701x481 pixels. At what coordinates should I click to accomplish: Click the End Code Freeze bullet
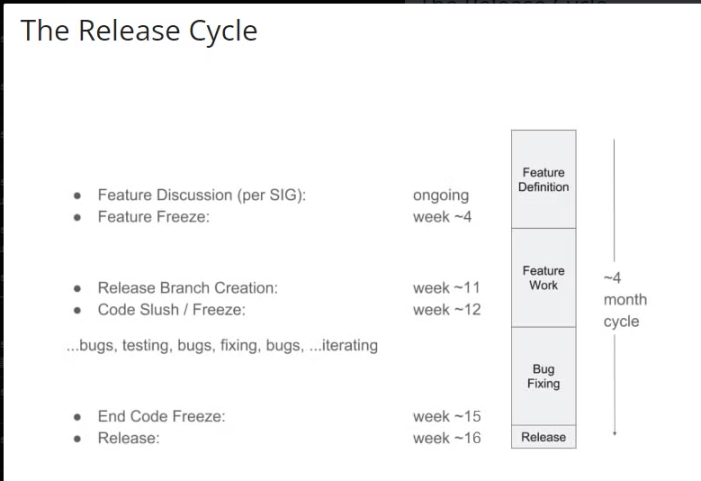162,416
